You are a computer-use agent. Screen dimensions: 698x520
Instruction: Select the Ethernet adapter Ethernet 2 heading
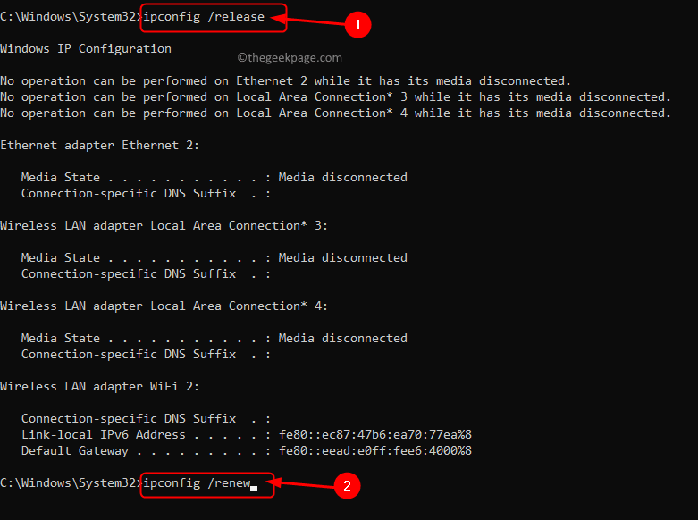pos(100,145)
